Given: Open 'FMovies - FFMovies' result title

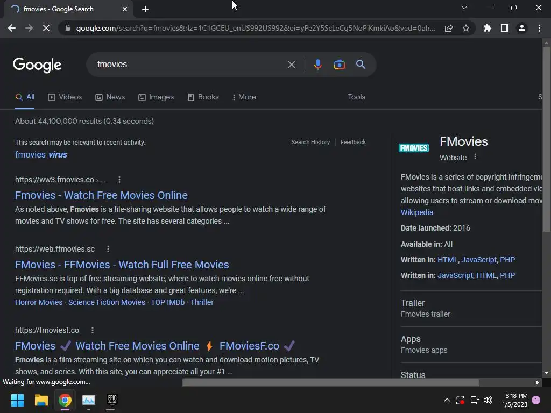Looking at the screenshot, I should (122, 265).
